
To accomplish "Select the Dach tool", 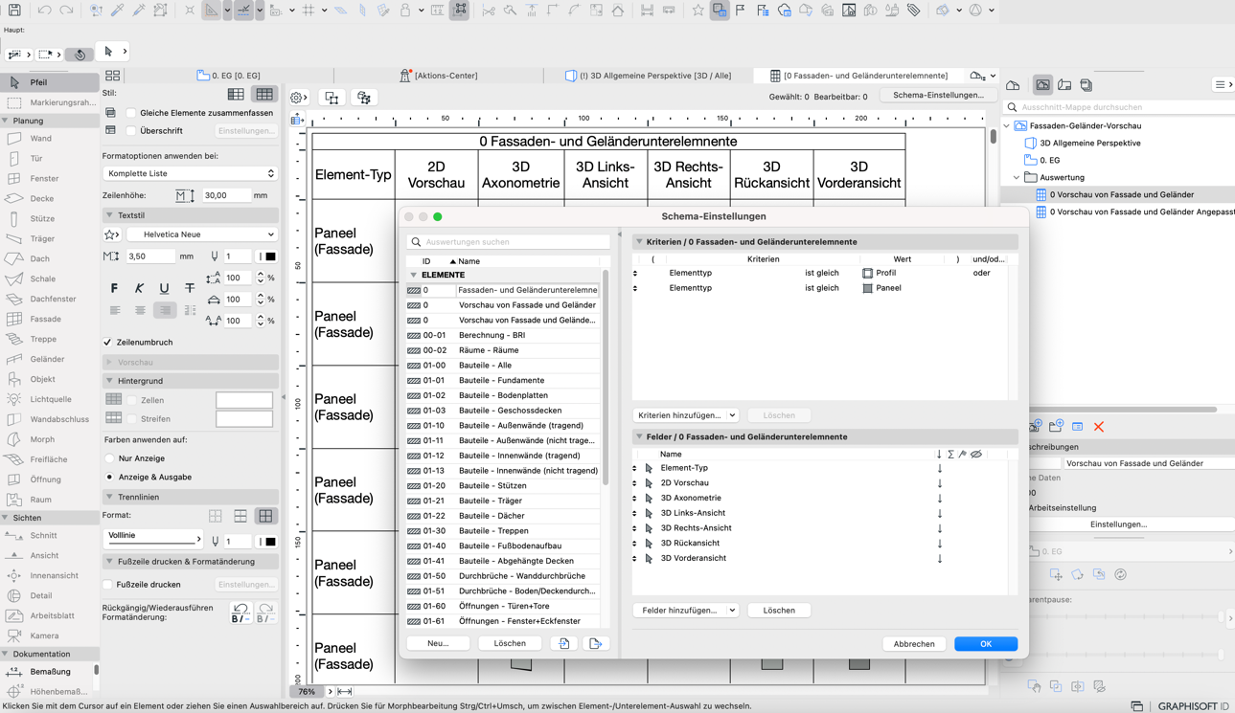I will pos(49,259).
